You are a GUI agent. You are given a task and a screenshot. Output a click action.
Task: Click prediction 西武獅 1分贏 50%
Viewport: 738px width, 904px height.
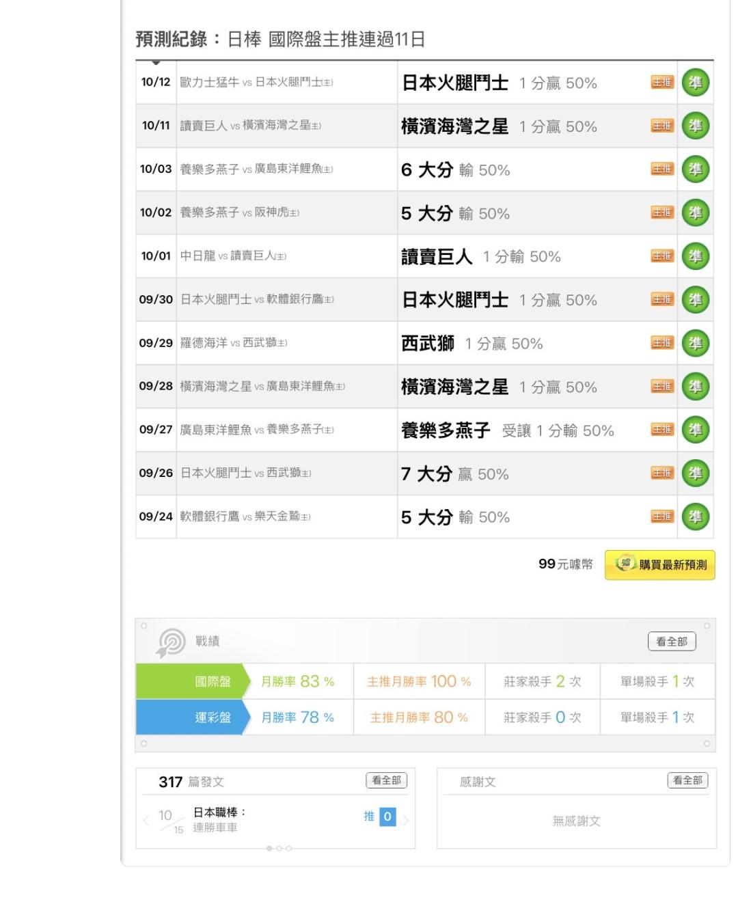click(472, 344)
